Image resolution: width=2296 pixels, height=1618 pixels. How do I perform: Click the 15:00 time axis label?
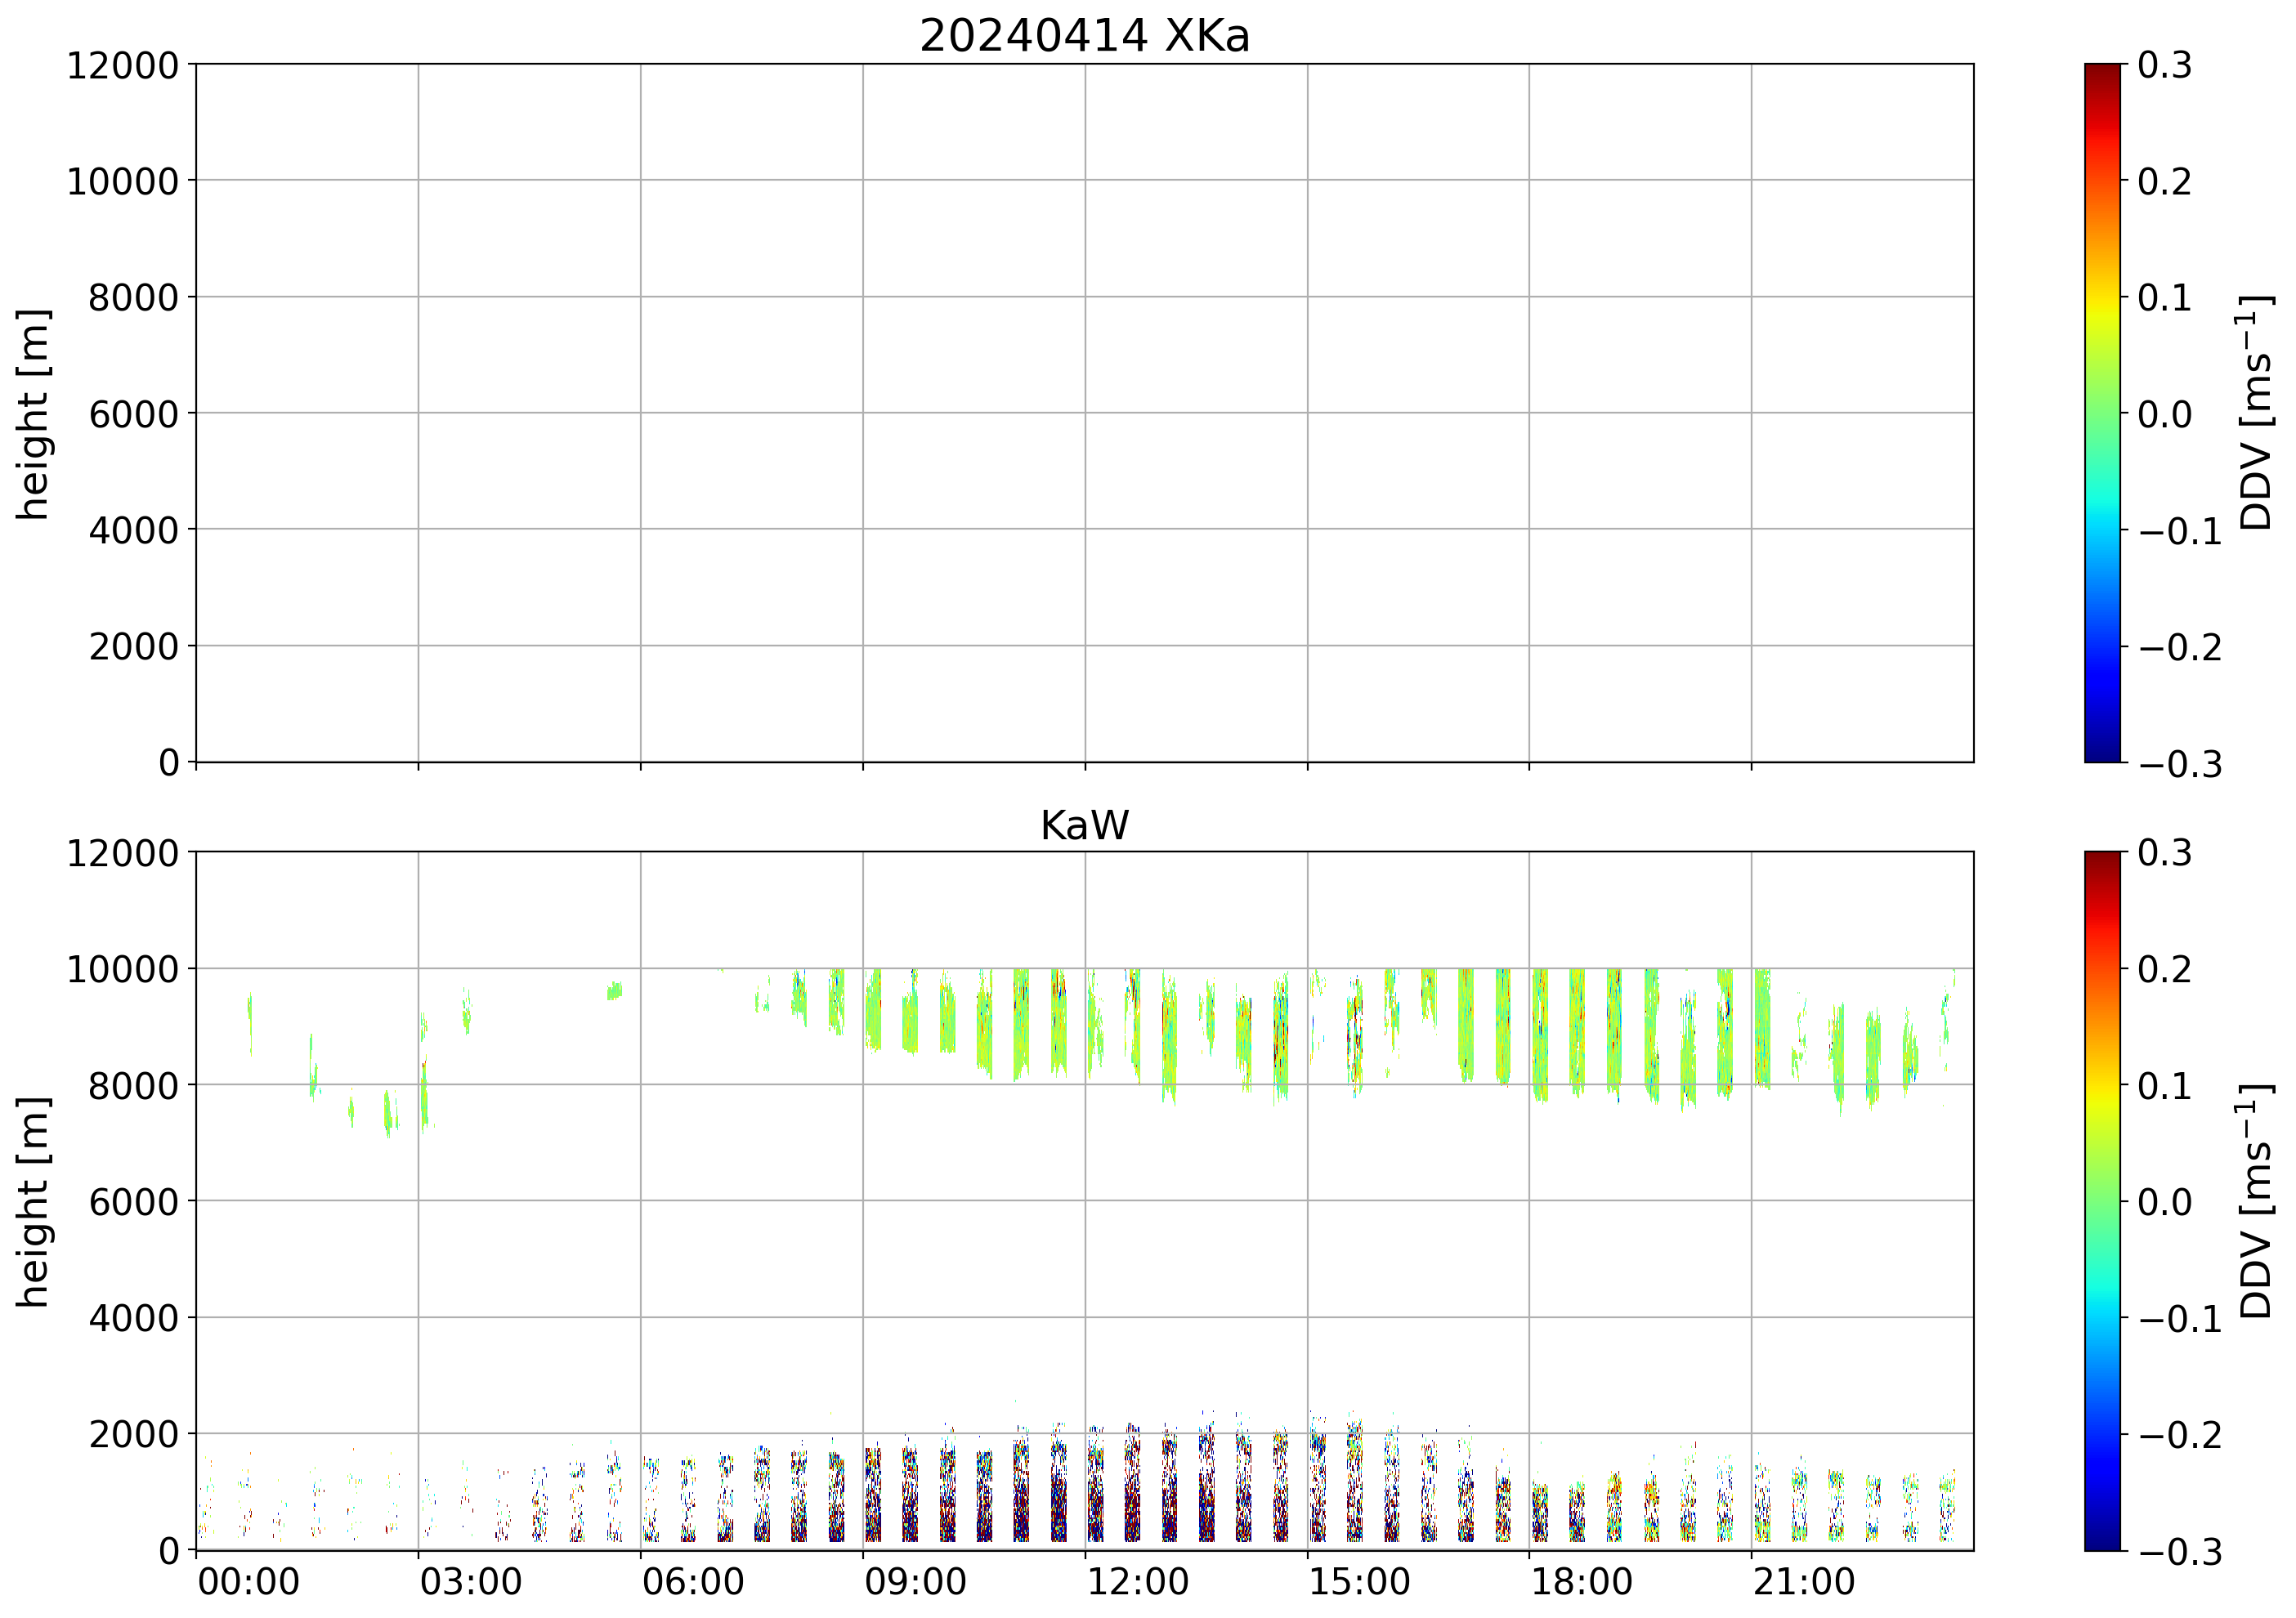1360,1582
